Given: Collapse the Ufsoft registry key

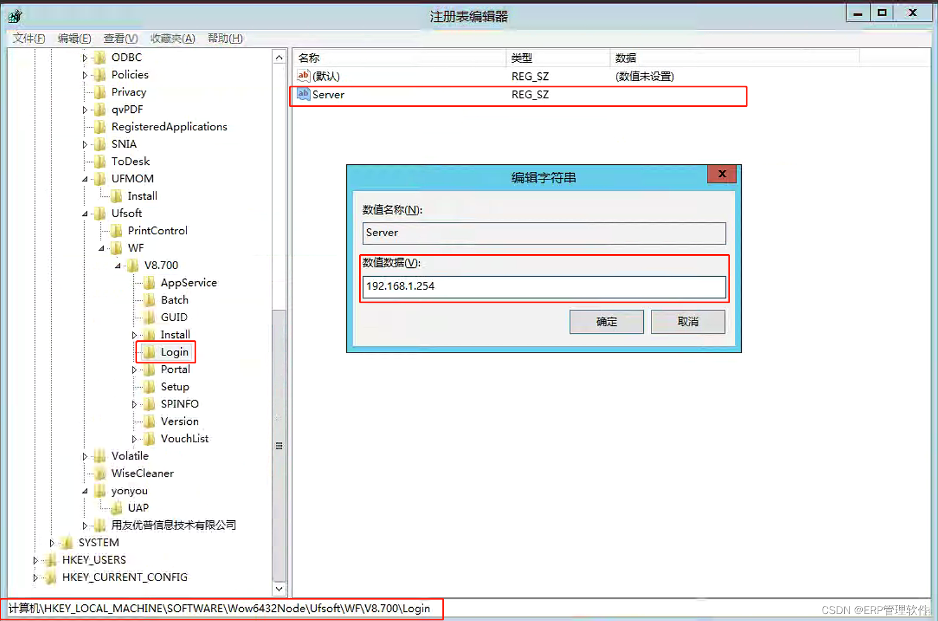Looking at the screenshot, I should pos(85,214).
